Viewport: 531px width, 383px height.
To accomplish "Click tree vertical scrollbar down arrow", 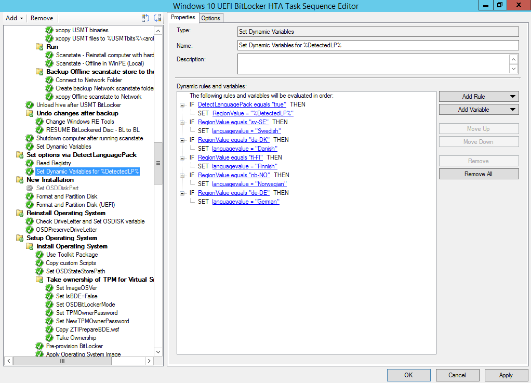I will tap(158, 352).
